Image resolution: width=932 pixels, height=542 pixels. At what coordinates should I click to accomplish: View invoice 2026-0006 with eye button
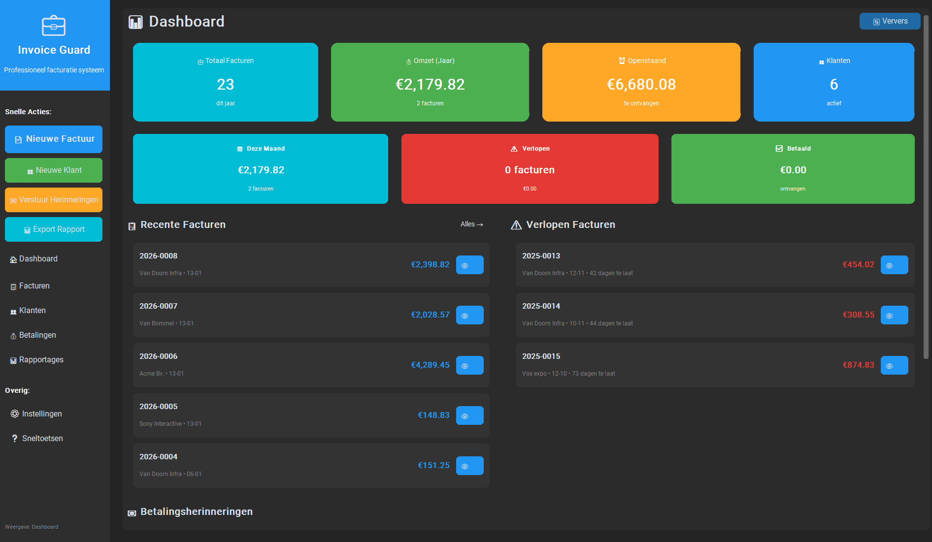point(469,365)
